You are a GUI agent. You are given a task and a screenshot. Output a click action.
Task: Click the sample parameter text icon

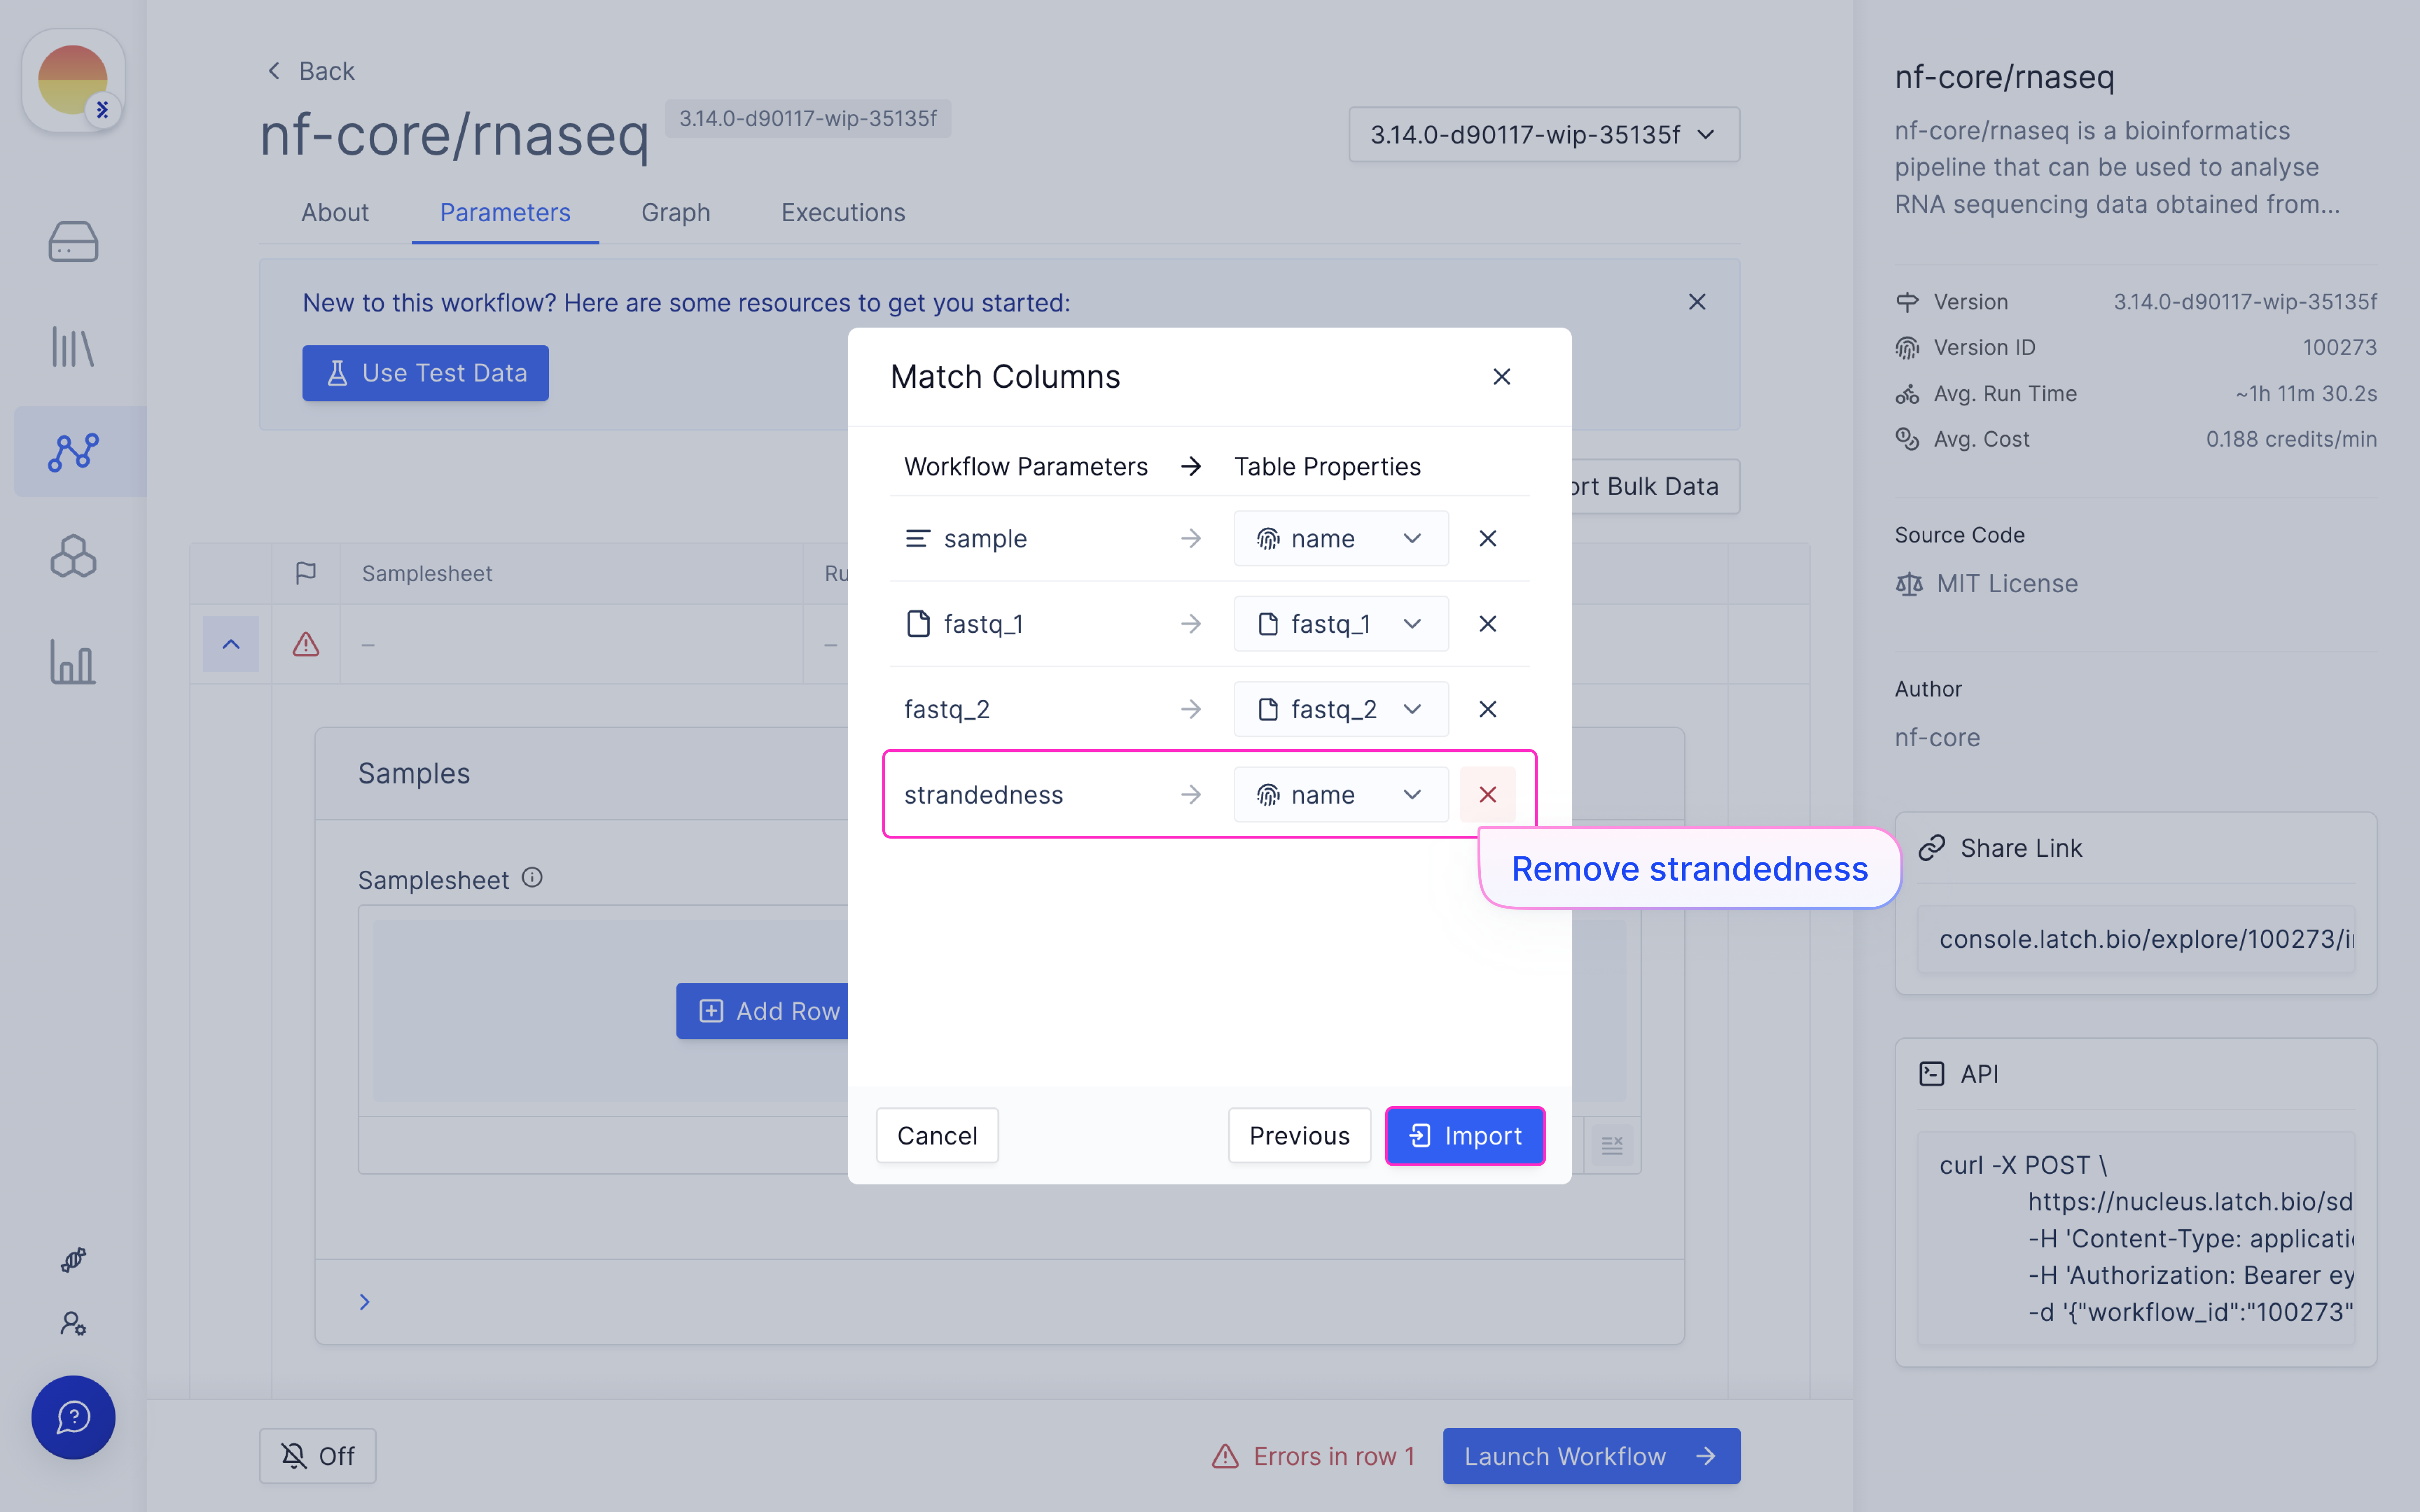click(x=917, y=538)
